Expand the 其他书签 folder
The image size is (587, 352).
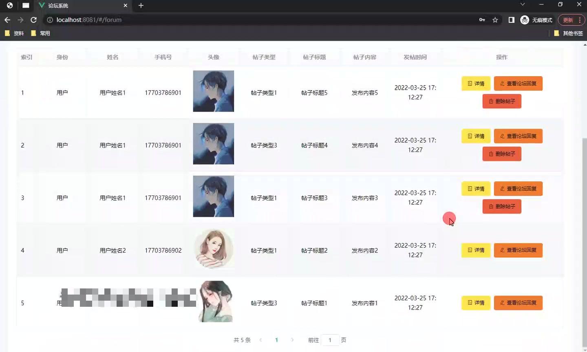(569, 33)
